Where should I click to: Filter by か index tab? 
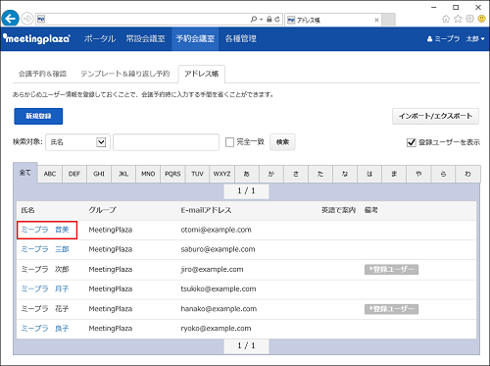(x=271, y=174)
